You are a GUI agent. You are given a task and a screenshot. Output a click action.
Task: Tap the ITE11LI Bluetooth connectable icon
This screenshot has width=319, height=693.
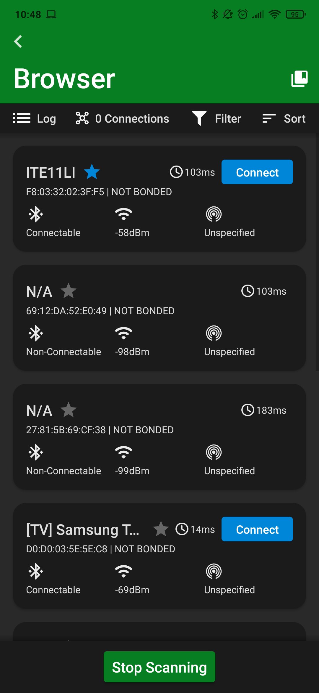coord(36,214)
